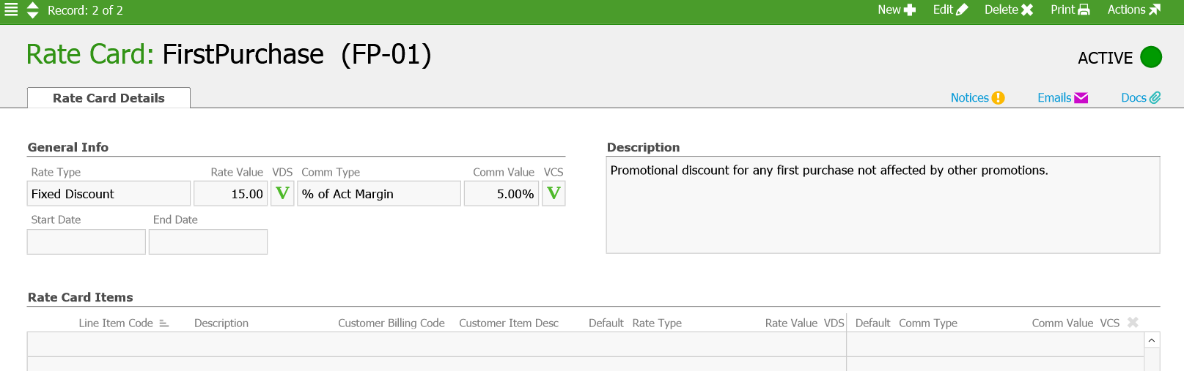Click the Rate Card Items remove X icon

[1133, 323]
